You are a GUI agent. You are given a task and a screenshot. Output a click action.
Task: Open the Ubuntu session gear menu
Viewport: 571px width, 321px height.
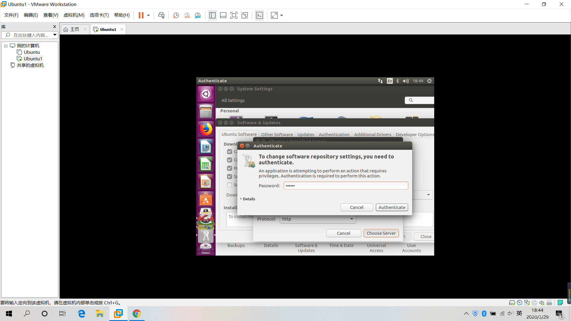tap(429, 81)
